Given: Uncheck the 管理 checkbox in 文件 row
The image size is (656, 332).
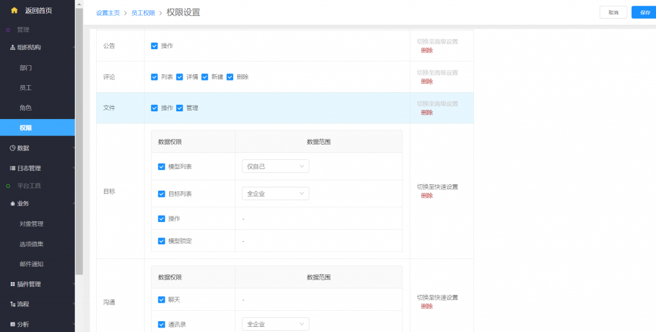Looking at the screenshot, I should tap(180, 108).
